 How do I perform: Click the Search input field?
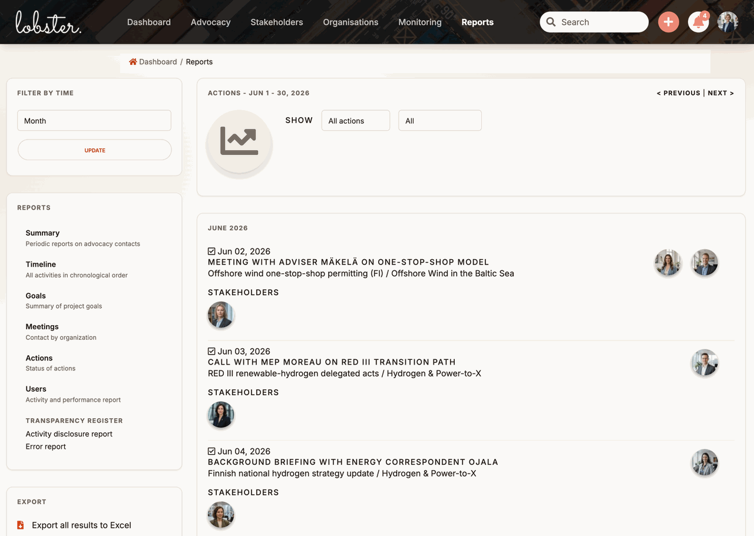(x=594, y=22)
